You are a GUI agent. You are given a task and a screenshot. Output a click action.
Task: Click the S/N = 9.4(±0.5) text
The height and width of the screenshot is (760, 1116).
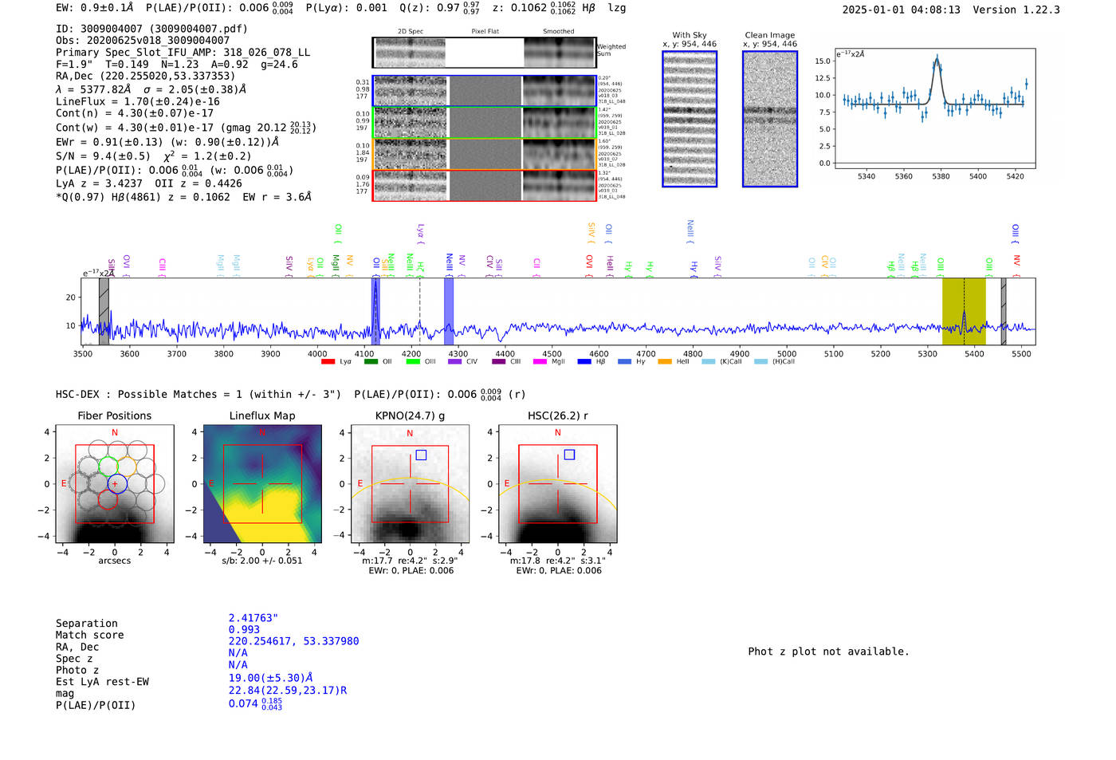103,156
